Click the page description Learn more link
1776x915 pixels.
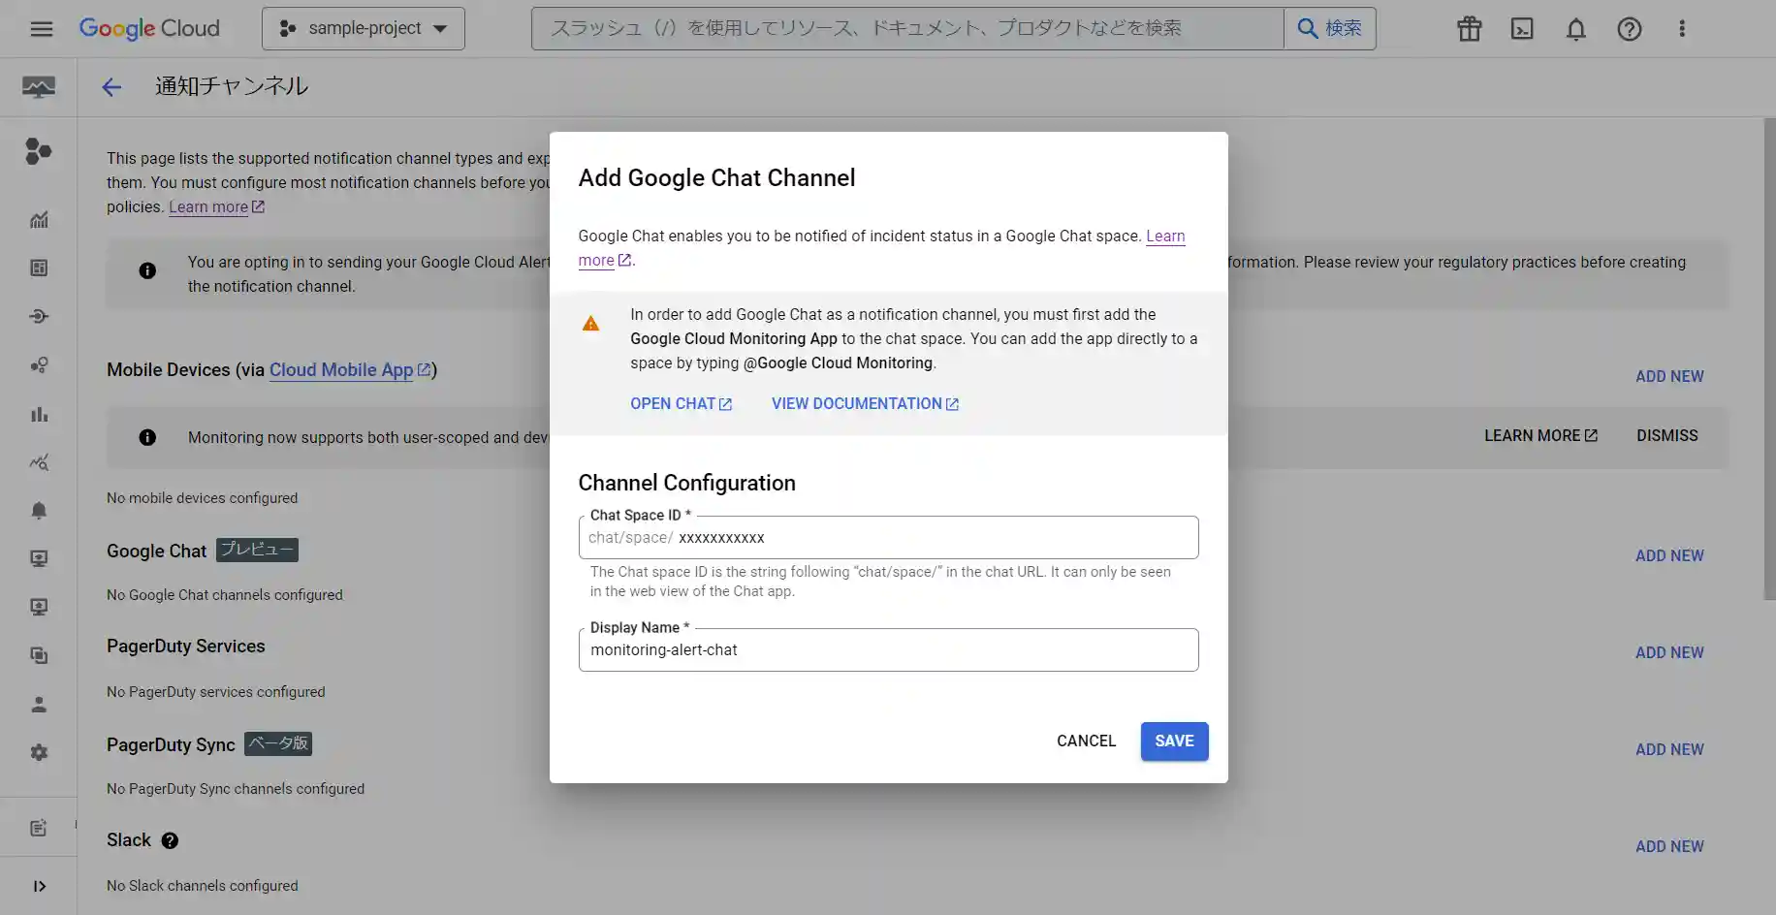point(216,207)
